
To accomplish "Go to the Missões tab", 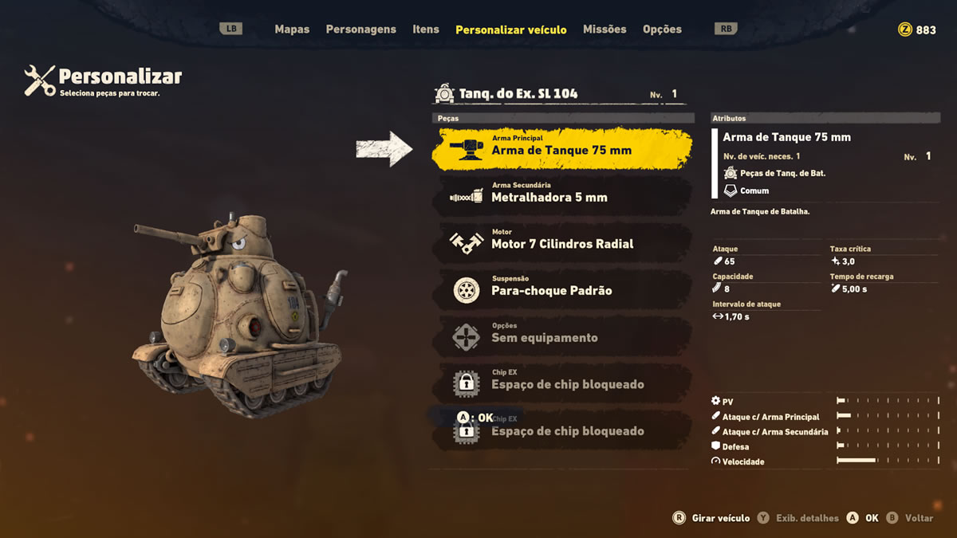I will coord(605,29).
